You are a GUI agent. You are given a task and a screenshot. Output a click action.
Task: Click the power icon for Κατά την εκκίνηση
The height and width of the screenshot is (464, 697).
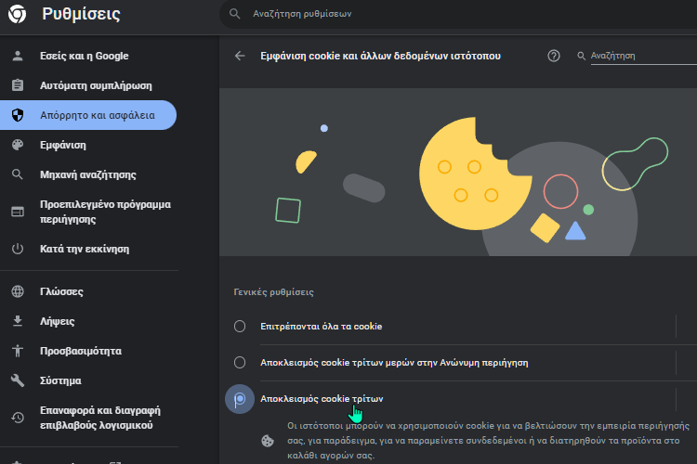click(18, 249)
